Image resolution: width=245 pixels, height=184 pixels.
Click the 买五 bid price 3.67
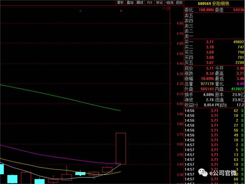click(210, 62)
